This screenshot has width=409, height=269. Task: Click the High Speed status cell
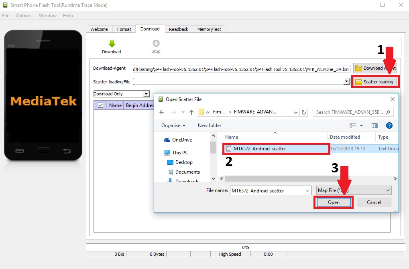230,254
